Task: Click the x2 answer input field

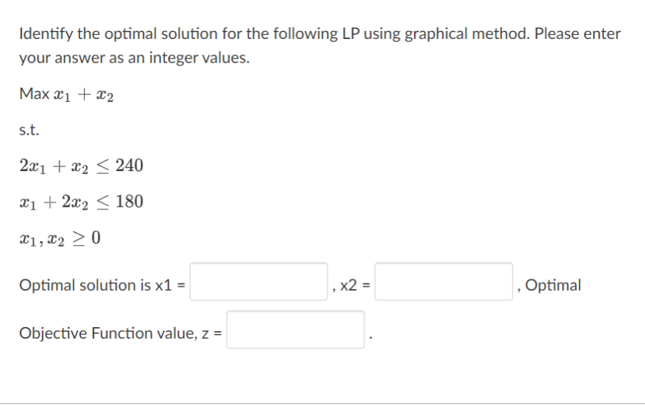Action: (x=443, y=283)
